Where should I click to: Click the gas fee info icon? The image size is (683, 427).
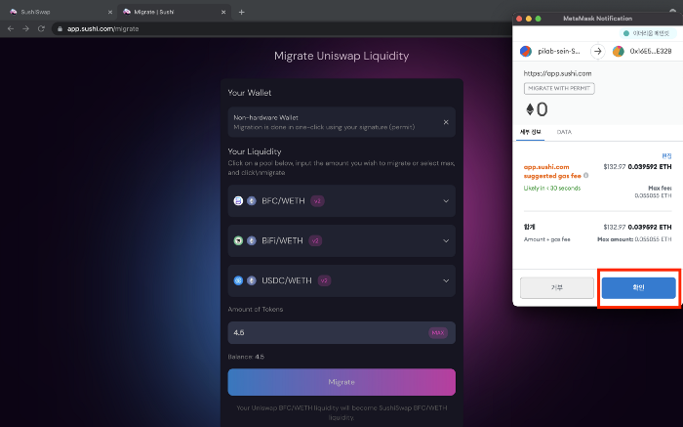[584, 176]
